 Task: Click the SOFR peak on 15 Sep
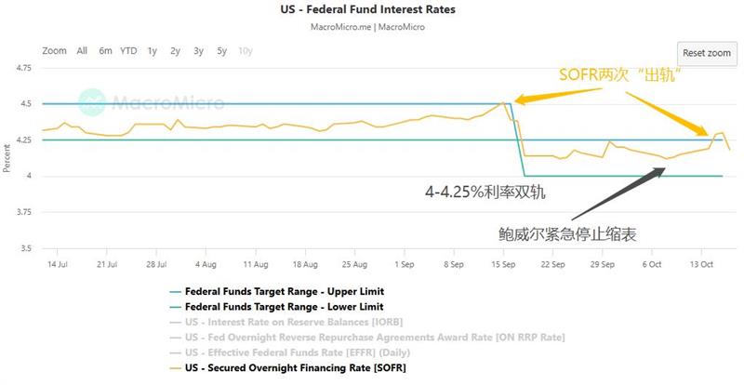[x=503, y=102]
